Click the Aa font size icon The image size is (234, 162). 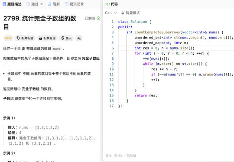(x=79, y=38)
